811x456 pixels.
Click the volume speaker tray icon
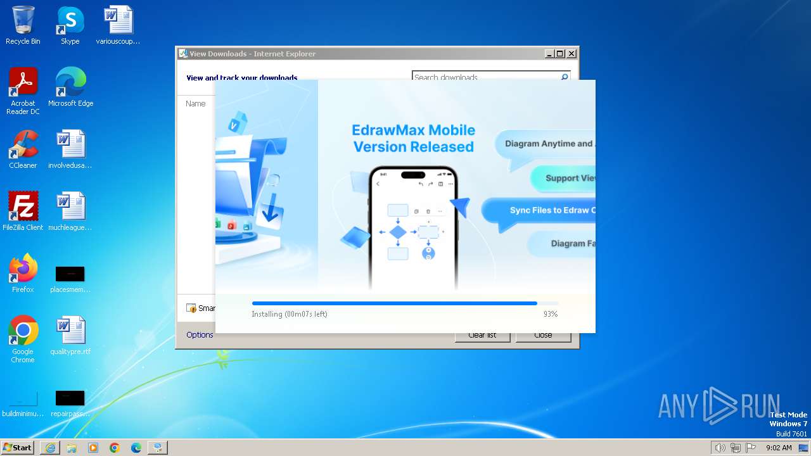point(720,448)
